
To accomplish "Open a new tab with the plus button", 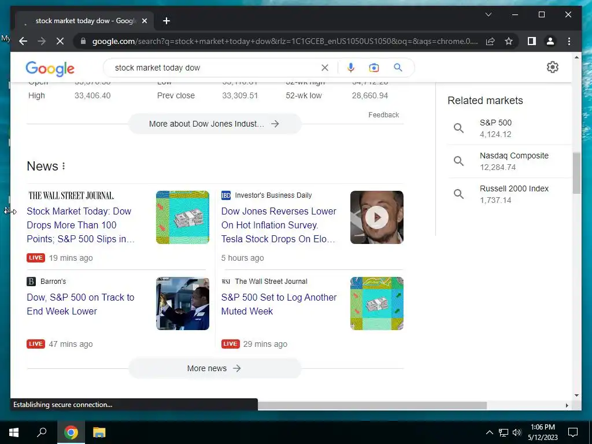I will click(x=166, y=21).
